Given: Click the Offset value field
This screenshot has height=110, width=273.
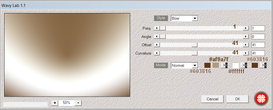Looking at the screenshot, I should [258, 45].
